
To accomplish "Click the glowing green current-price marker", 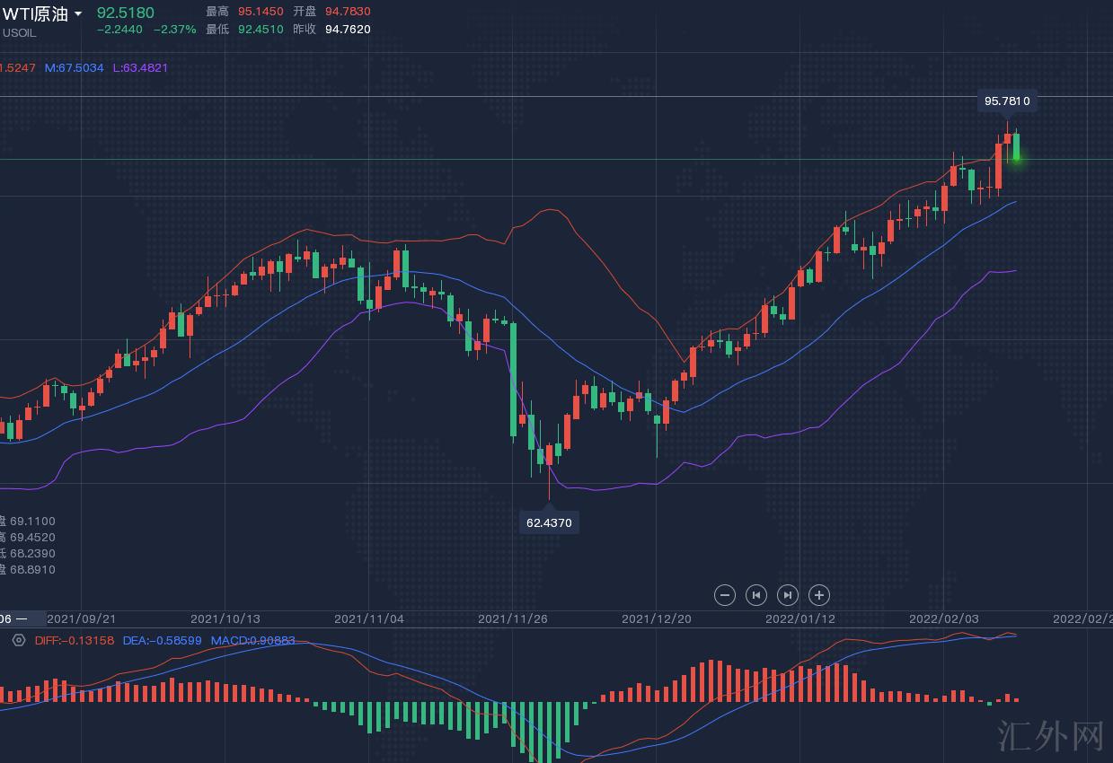I will [x=1017, y=159].
